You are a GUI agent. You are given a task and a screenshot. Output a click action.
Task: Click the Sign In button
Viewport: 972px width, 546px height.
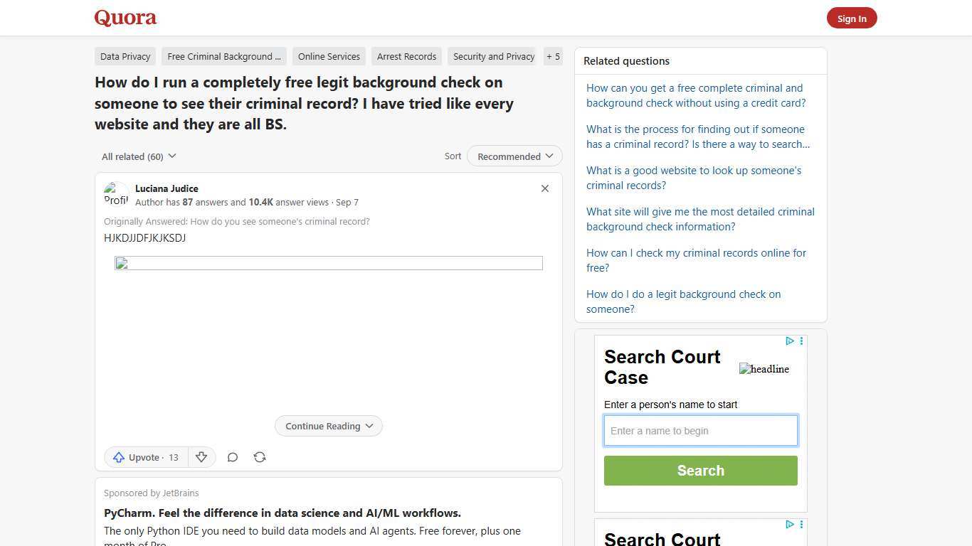852,18
